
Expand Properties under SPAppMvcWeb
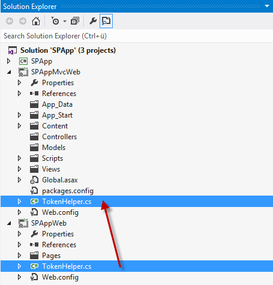click(x=19, y=83)
